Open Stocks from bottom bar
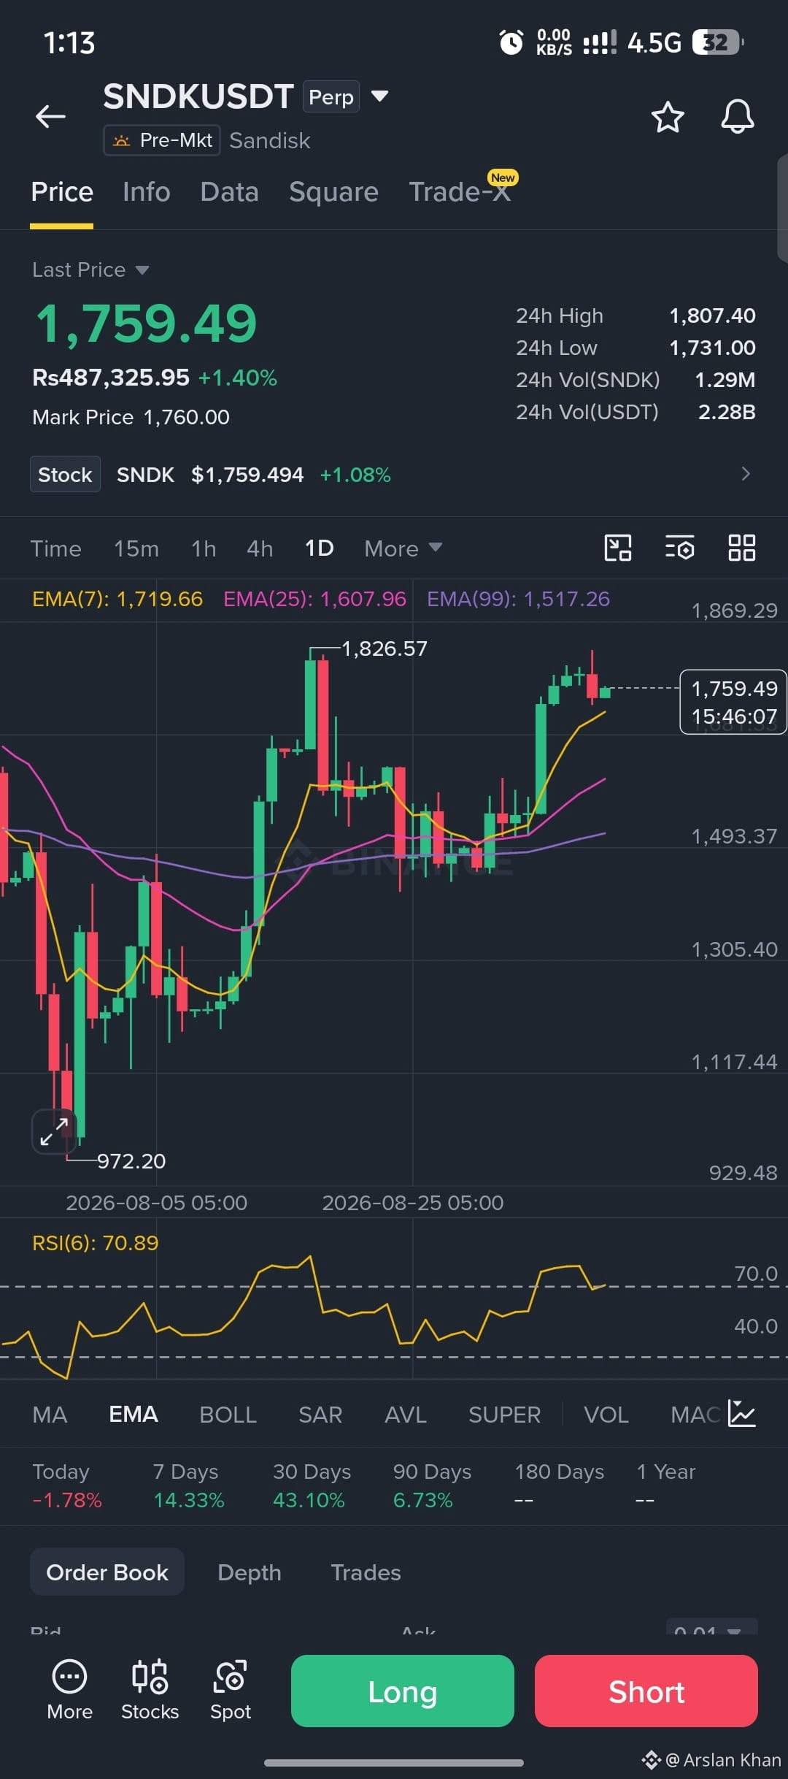This screenshot has width=788, height=1779. click(x=150, y=1691)
